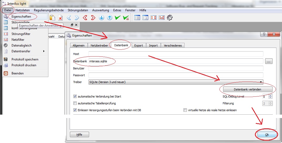Close the Eigenschaften dialog with red X
The image size is (282, 143).
click(274, 34)
